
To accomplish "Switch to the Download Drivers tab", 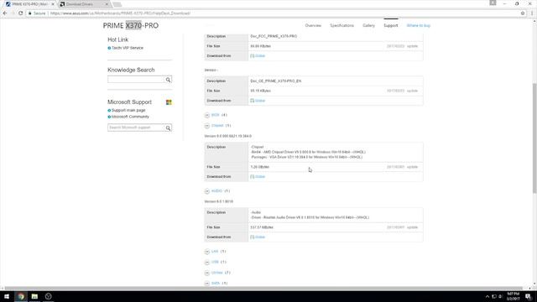I will click(84, 4).
